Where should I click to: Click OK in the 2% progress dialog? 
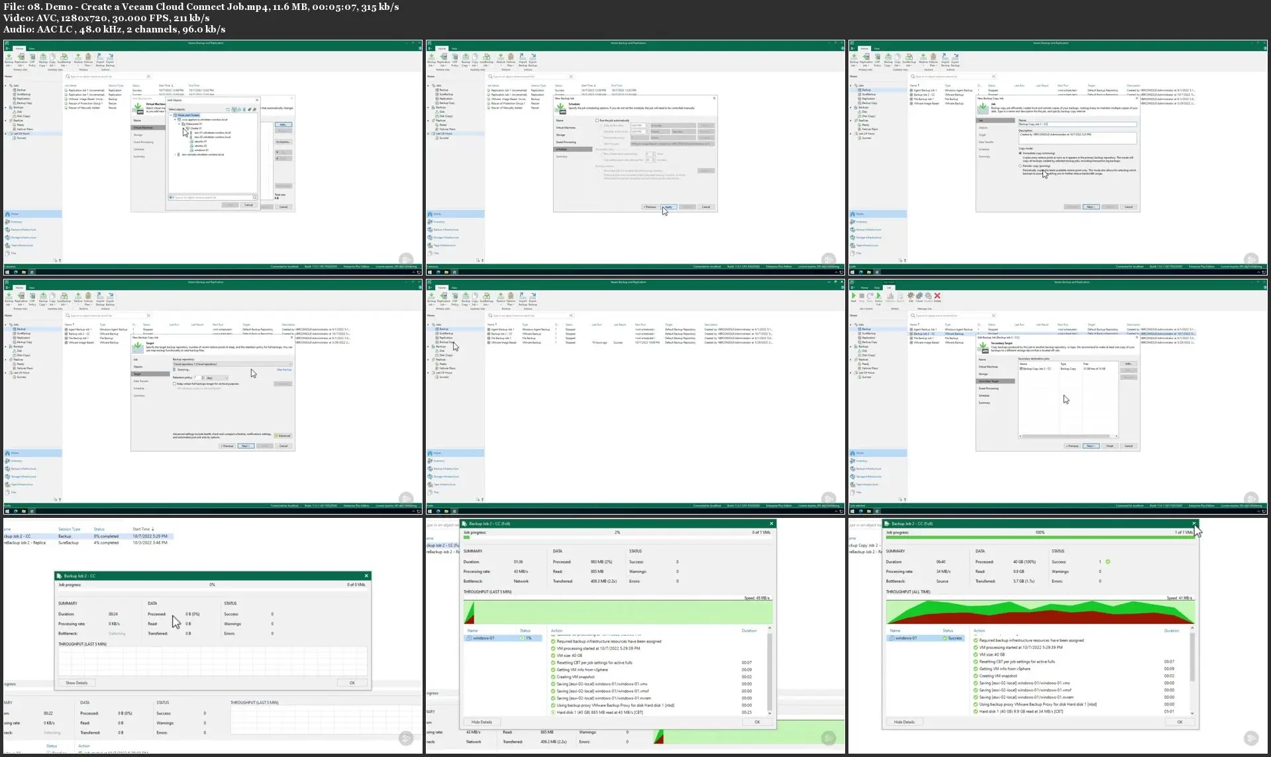[757, 722]
